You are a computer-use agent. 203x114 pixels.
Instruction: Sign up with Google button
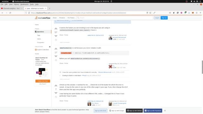point(116,111)
